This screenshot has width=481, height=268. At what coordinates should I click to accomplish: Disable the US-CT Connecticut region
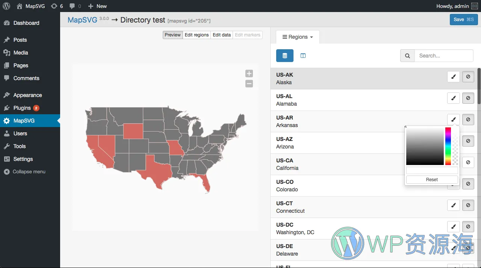[x=468, y=205]
